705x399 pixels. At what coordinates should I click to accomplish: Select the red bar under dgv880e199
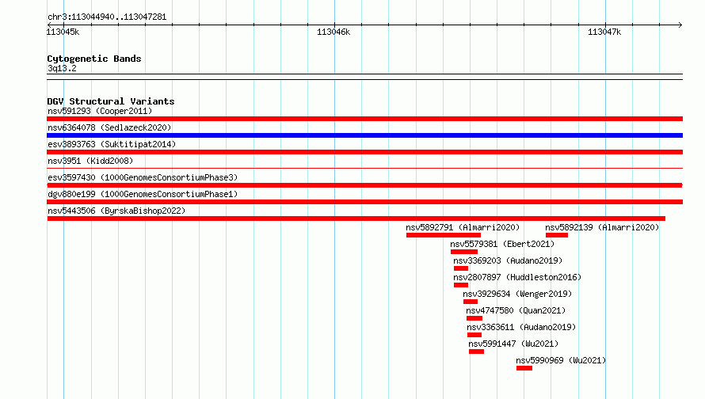(x=364, y=202)
